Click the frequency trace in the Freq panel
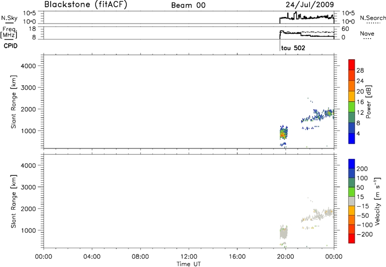Image resolution: width=386 pixels, height=267 pixels. (307, 34)
